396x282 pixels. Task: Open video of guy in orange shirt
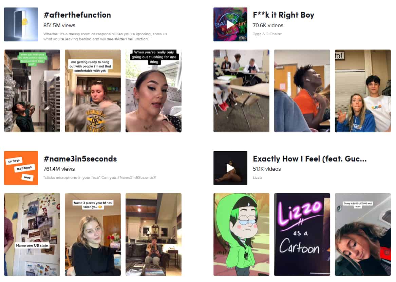[x=302, y=91]
